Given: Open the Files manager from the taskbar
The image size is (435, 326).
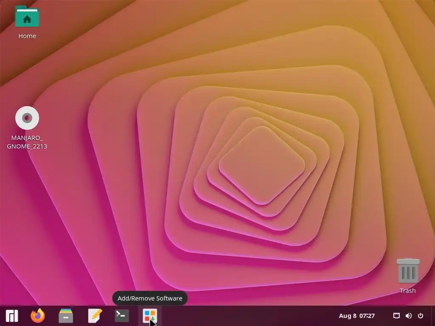Looking at the screenshot, I should tap(66, 316).
